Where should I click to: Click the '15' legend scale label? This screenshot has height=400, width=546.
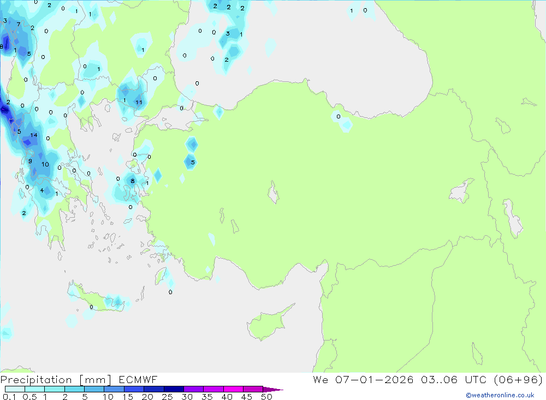click(128, 397)
